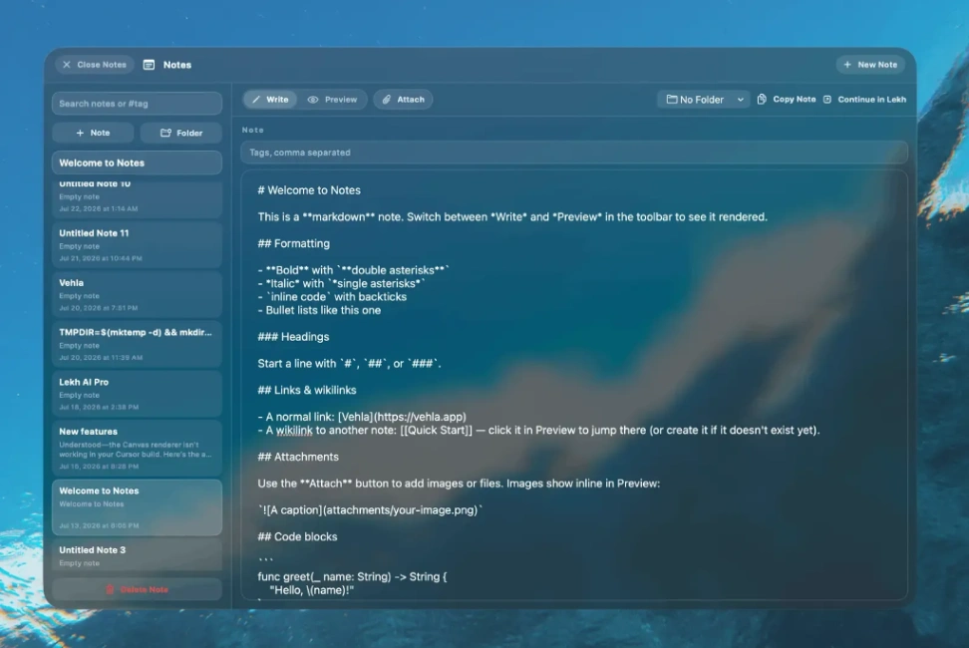
Task: Click the Copy Note button
Action: click(787, 100)
